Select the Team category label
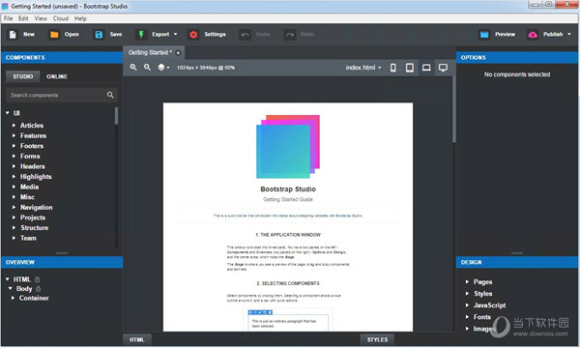The width and height of the screenshot is (580, 348). [x=28, y=238]
